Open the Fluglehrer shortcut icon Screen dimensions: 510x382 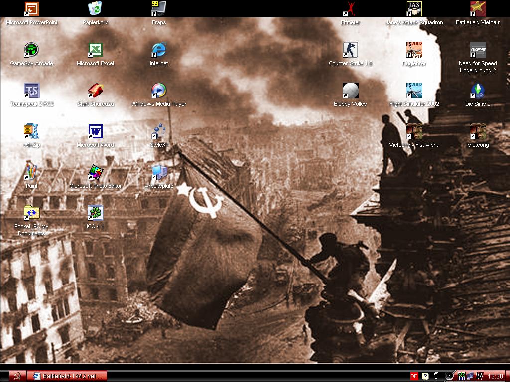click(414, 50)
